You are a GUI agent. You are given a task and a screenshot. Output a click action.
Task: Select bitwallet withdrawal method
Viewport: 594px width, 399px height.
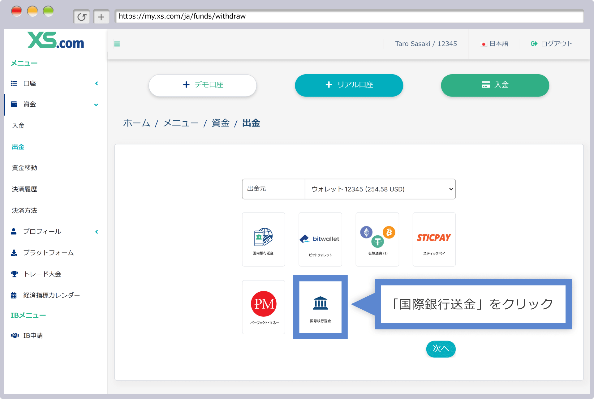point(320,239)
